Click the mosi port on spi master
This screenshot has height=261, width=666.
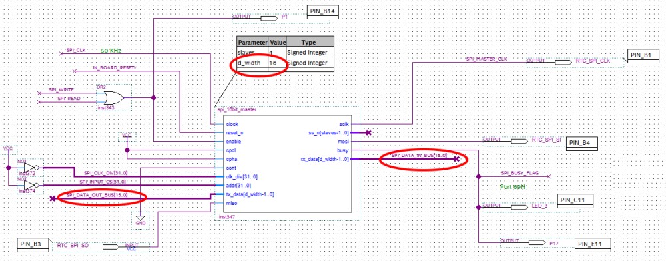point(343,142)
